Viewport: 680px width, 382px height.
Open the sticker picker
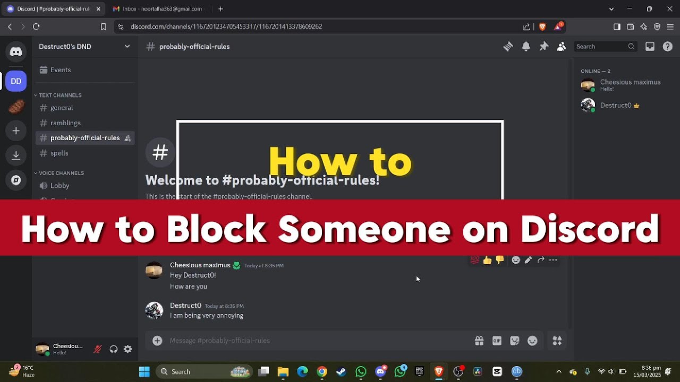point(514,341)
